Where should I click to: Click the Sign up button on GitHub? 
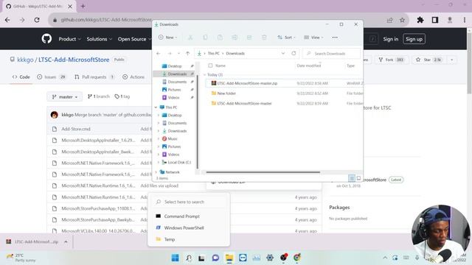tap(414, 39)
